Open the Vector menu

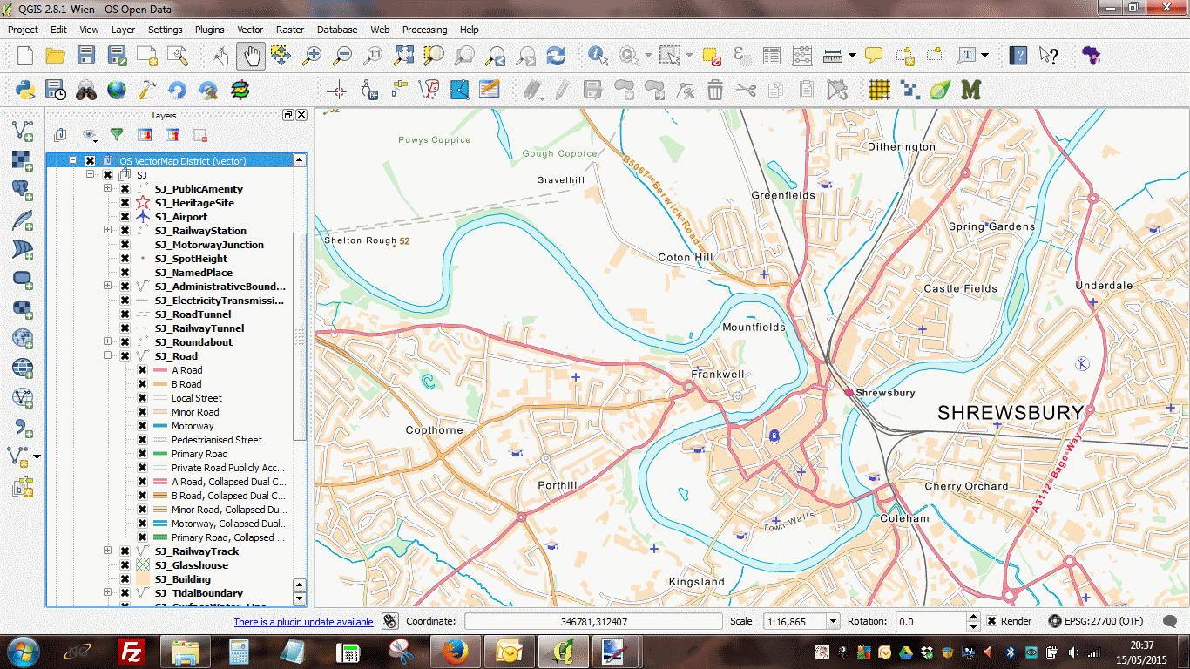pyautogui.click(x=250, y=30)
